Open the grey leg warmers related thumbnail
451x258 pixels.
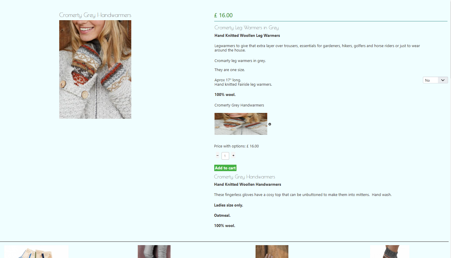click(x=154, y=252)
